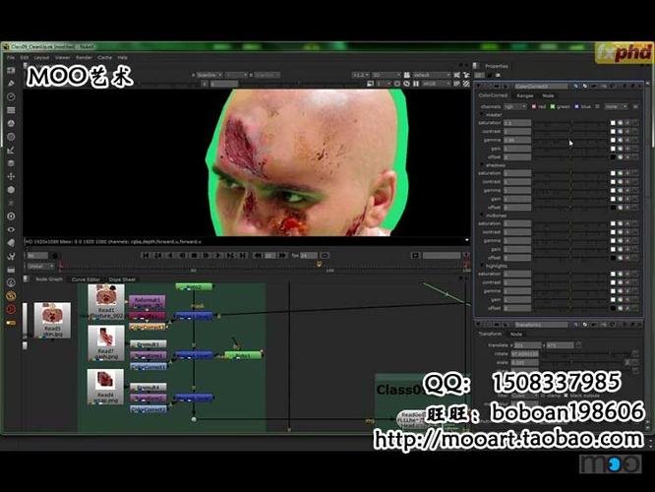Select the Keyer nodes toolbar icon

click(11, 150)
